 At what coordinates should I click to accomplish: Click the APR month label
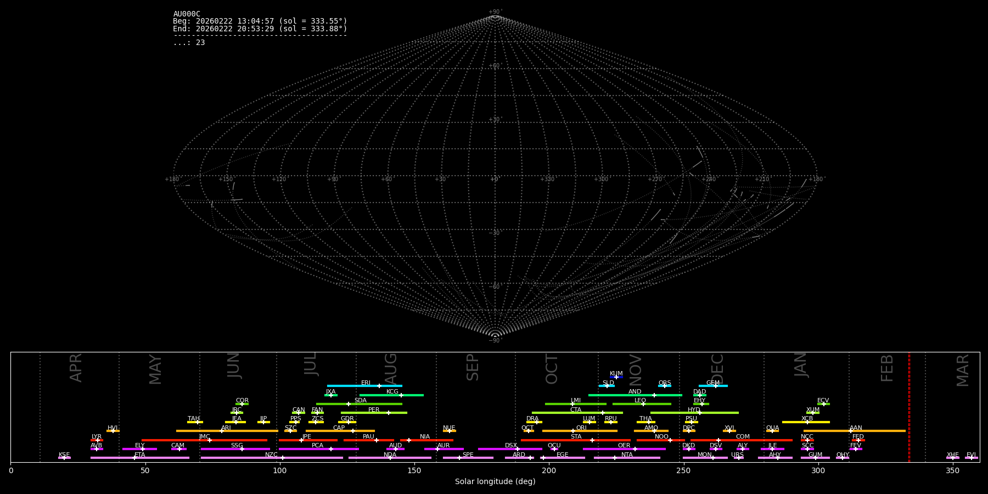click(76, 368)
